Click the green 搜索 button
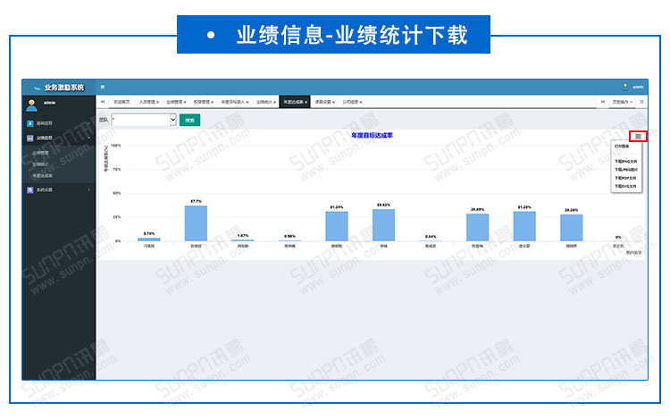 (x=189, y=119)
